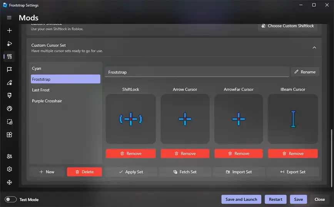Click Import Set
Image resolution: width=334 pixels, height=207 pixels.
pos(239,172)
